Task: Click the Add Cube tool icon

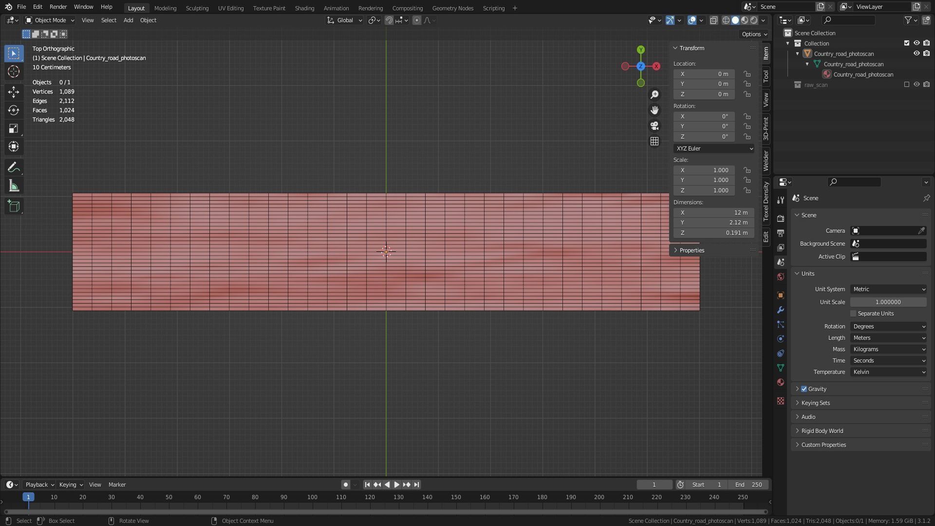Action: 14,206
